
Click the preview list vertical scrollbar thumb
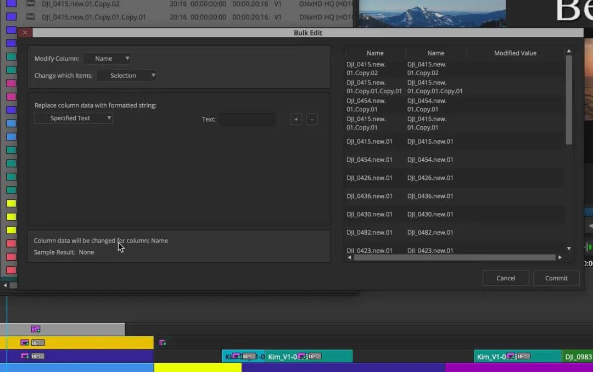(x=569, y=100)
